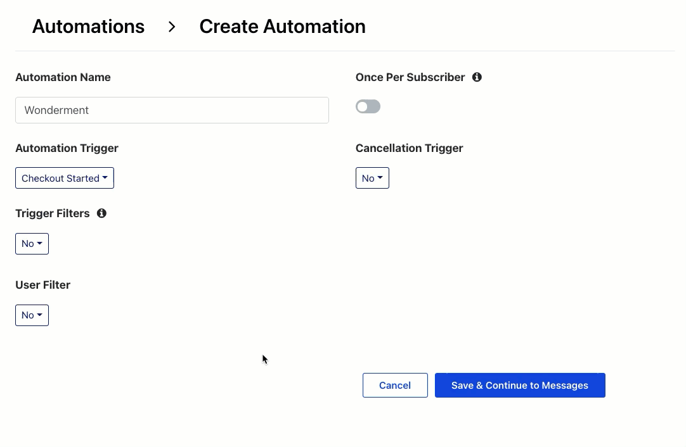Viewport: 686px width, 447px height.
Task: Click the Once Per Subscriber label text
Action: (x=410, y=77)
